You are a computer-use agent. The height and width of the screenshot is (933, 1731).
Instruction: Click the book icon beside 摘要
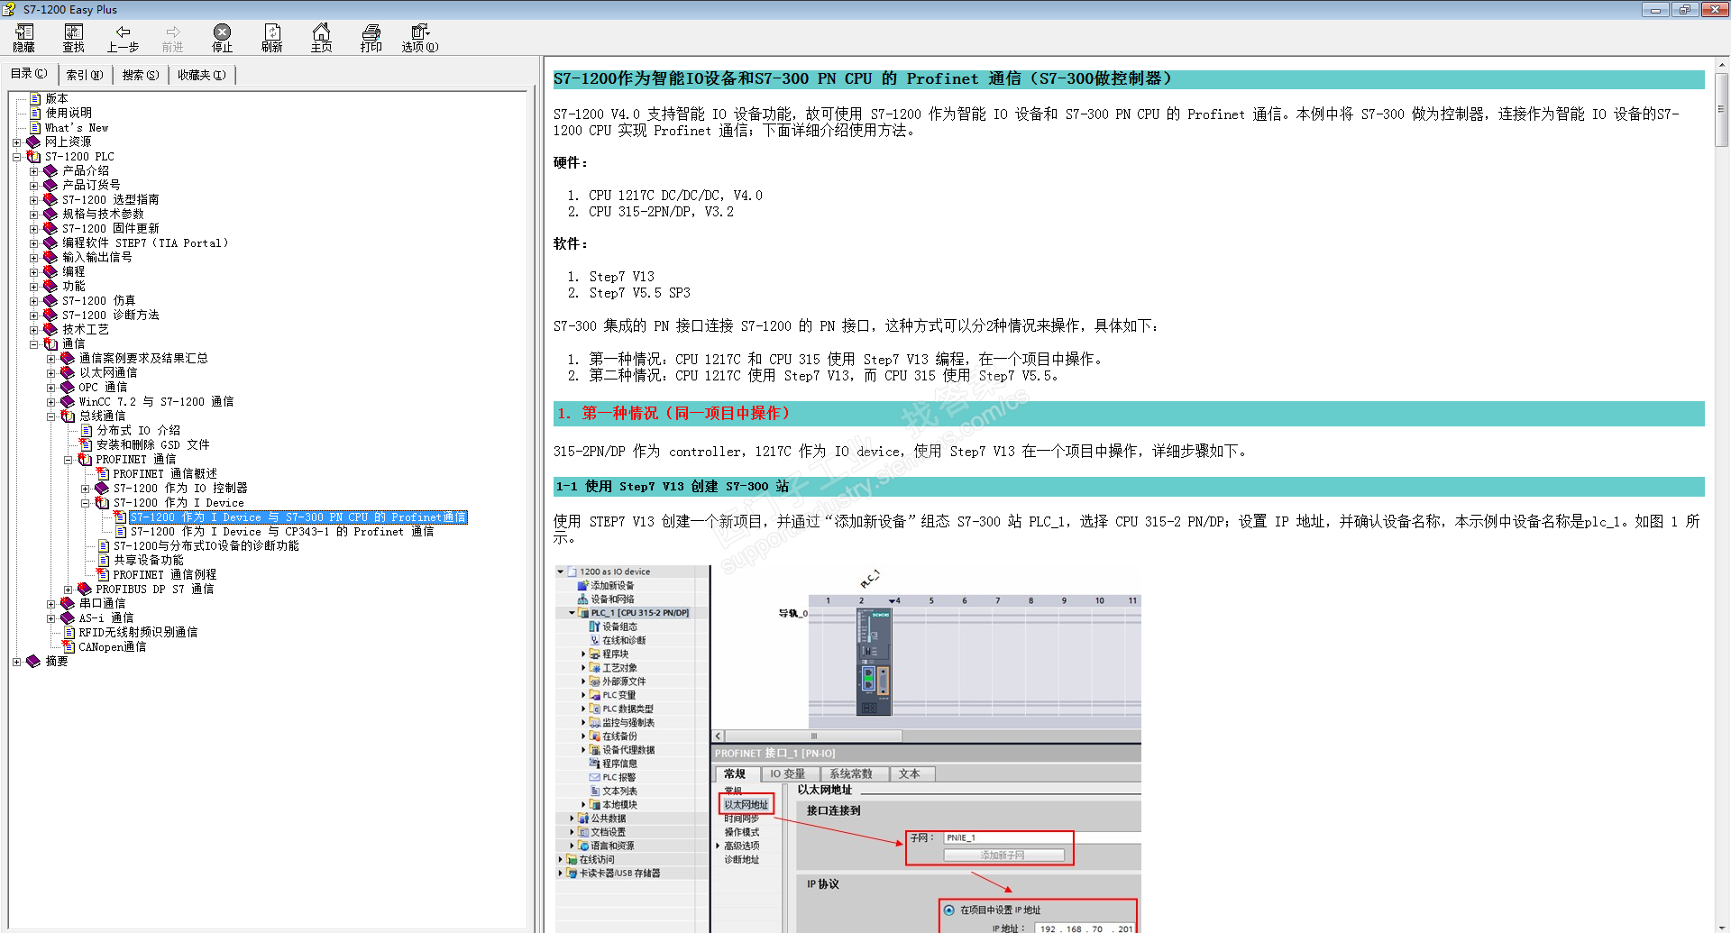tap(34, 661)
